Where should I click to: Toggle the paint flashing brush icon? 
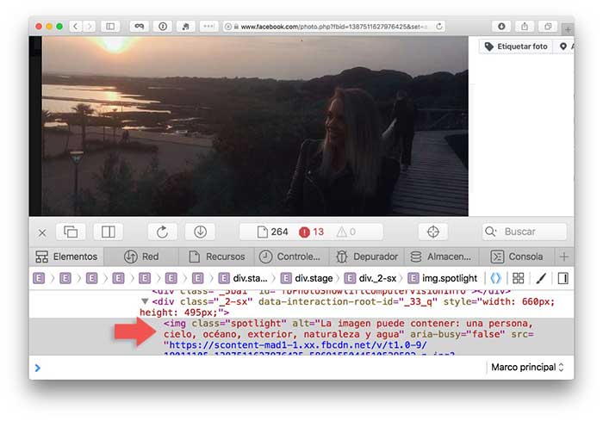[541, 278]
